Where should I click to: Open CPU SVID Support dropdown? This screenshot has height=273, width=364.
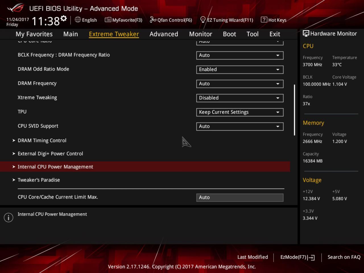pos(240,127)
